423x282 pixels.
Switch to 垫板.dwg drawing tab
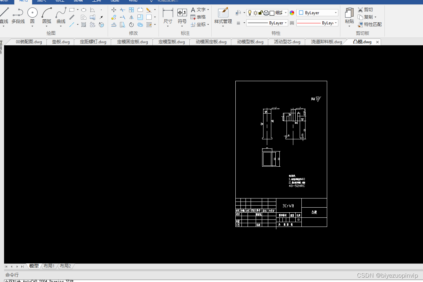[x=61, y=42]
